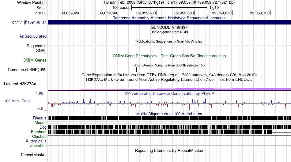The width and height of the screenshot is (291, 162).
Task: Click the chr17_jh159146_alt track label
Action: [x=29, y=22]
